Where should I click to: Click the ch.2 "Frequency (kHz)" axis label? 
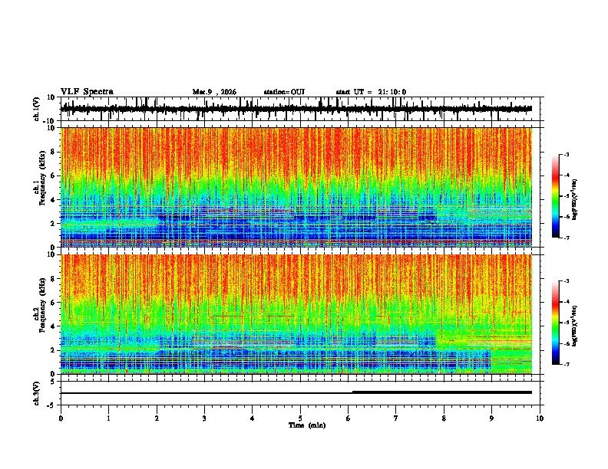[42, 305]
